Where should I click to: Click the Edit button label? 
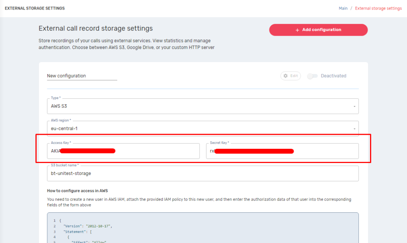[x=294, y=76]
